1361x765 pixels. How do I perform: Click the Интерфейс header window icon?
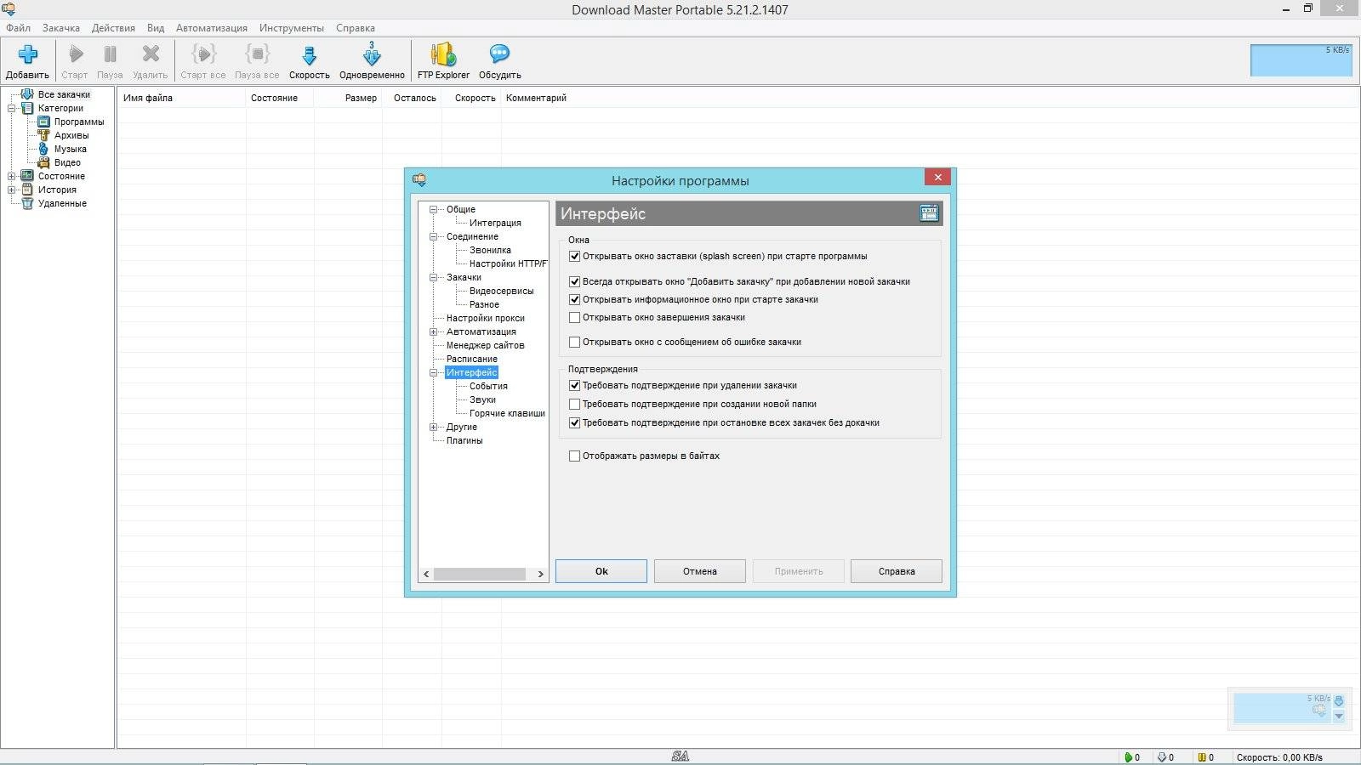coord(929,213)
